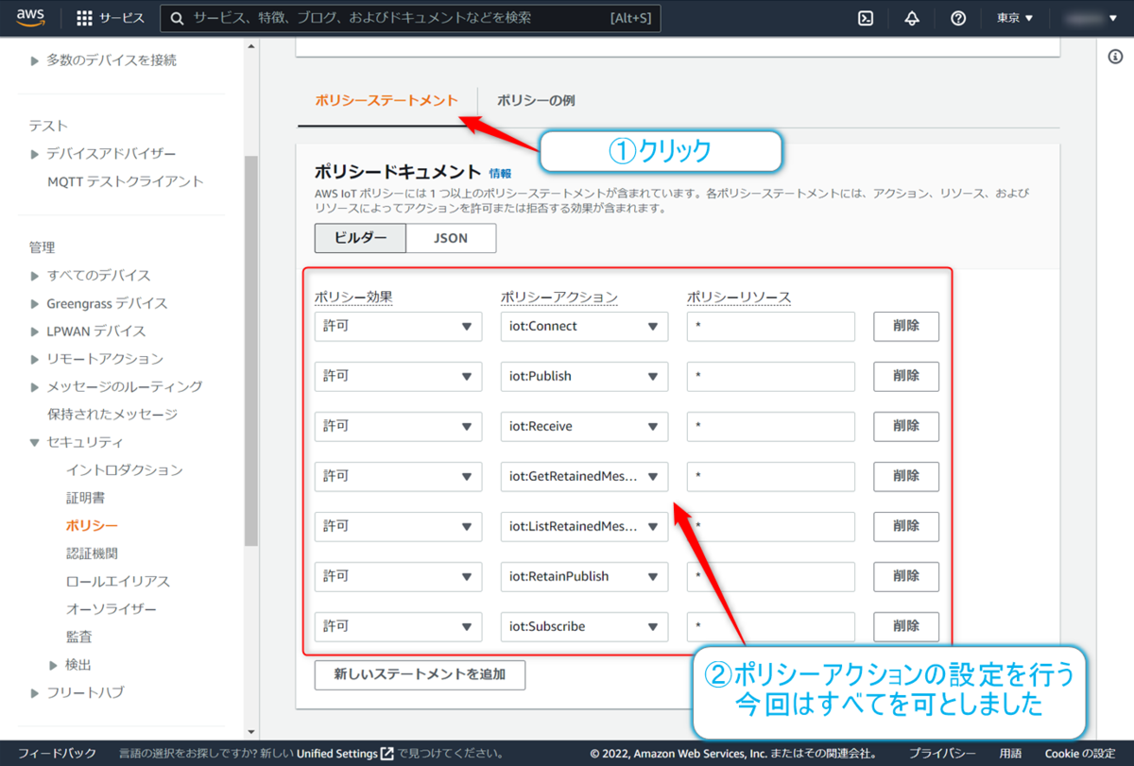This screenshot has height=766, width=1134.
Task: Open policy effect dropdown for iot:Subscribe row
Action: point(398,626)
